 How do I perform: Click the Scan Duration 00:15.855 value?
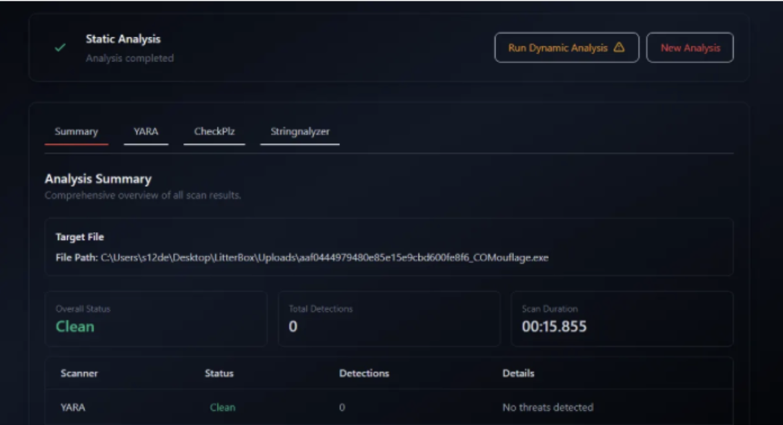(x=554, y=326)
